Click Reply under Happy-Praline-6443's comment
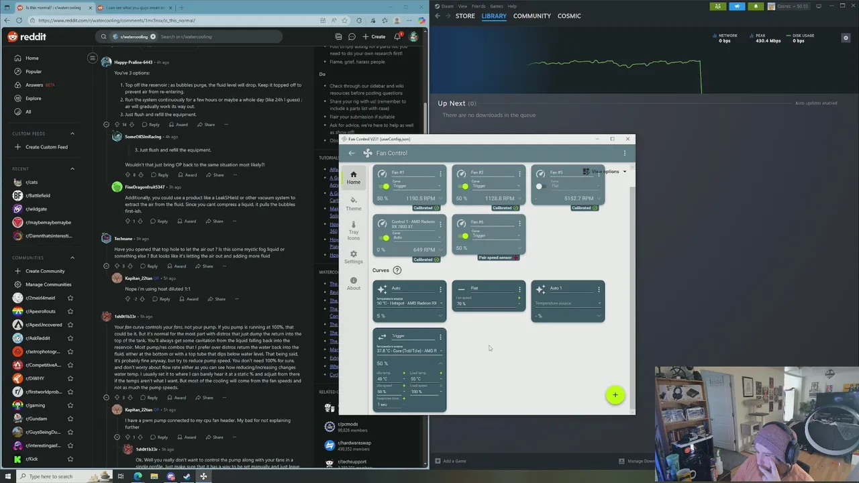 (x=151, y=125)
